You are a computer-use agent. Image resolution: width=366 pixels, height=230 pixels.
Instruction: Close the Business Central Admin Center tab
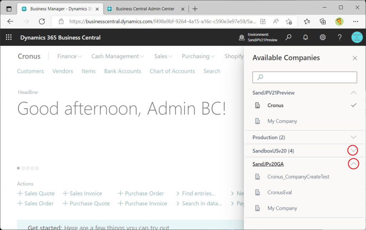[183, 9]
